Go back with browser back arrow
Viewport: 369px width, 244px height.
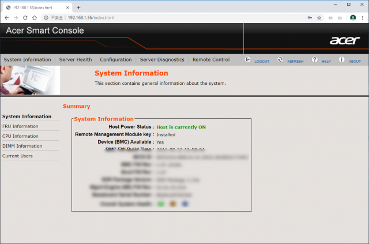(6, 18)
